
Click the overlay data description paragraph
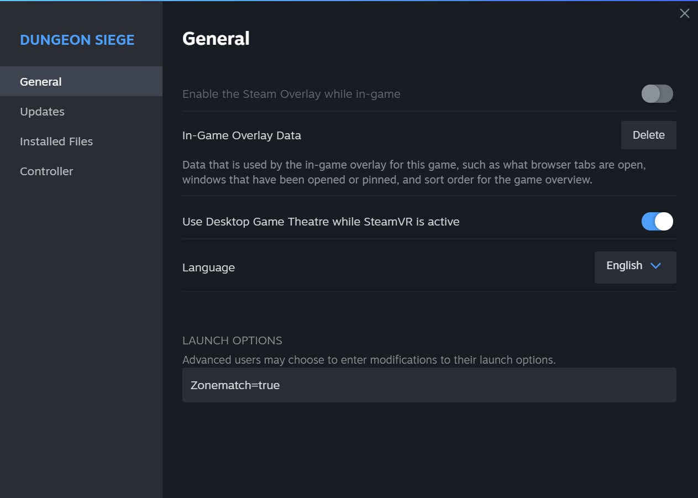(413, 172)
